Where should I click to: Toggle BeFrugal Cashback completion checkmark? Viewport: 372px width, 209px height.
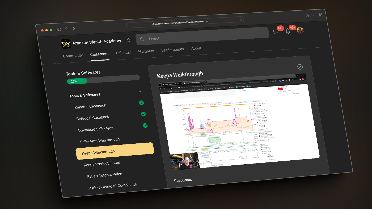click(143, 114)
